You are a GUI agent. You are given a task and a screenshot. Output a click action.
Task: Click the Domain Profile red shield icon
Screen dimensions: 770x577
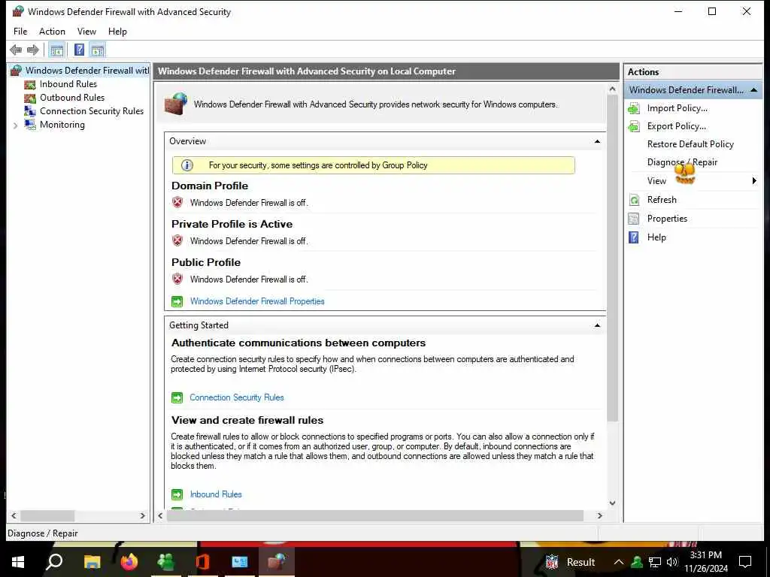coord(177,202)
